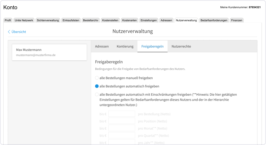The height and width of the screenshot is (145, 266).
Task: Select the Freigaberegeln tab
Action: coord(152,46)
